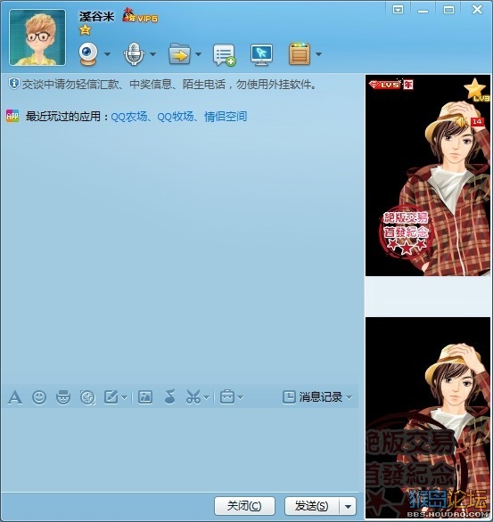
Task: Open the QQ牧场 link
Action: click(176, 117)
